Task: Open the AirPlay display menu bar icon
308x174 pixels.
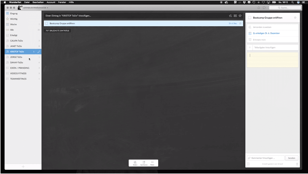Action: pyautogui.click(x=268, y=2)
